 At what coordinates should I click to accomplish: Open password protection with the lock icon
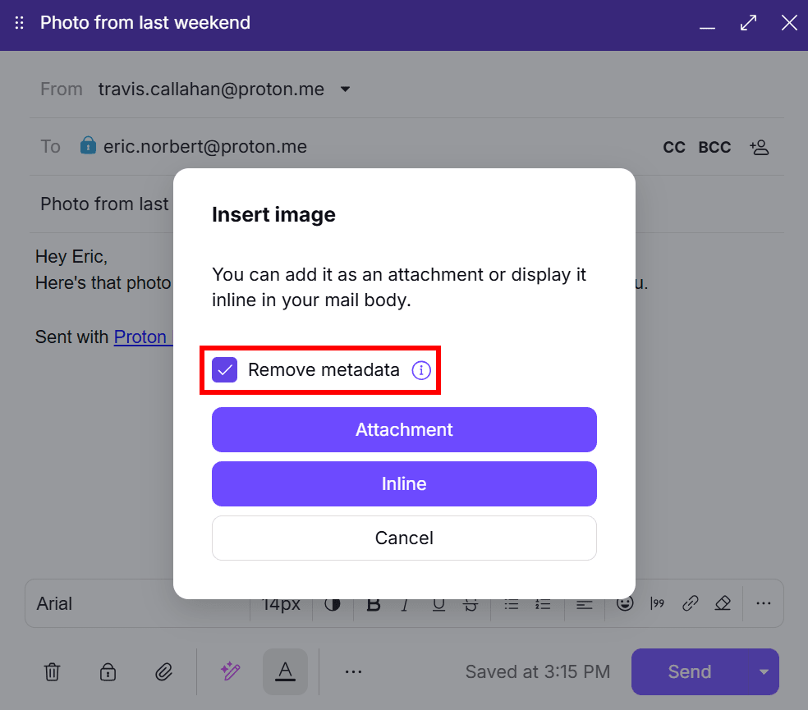pyautogui.click(x=108, y=671)
